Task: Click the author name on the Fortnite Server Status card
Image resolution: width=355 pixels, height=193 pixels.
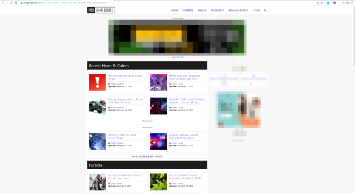Action: [x=117, y=84]
